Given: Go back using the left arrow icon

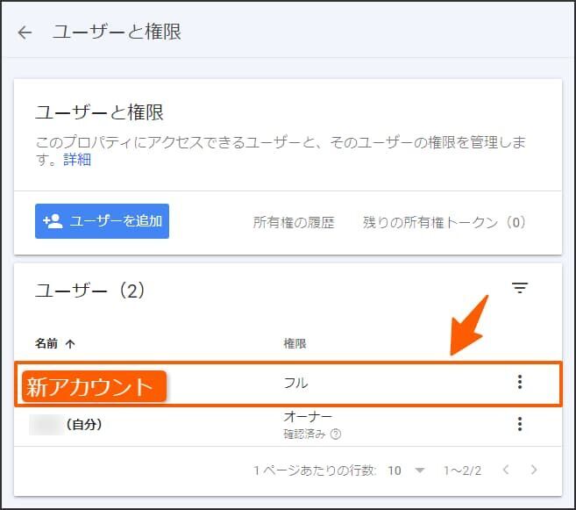Looking at the screenshot, I should [25, 32].
